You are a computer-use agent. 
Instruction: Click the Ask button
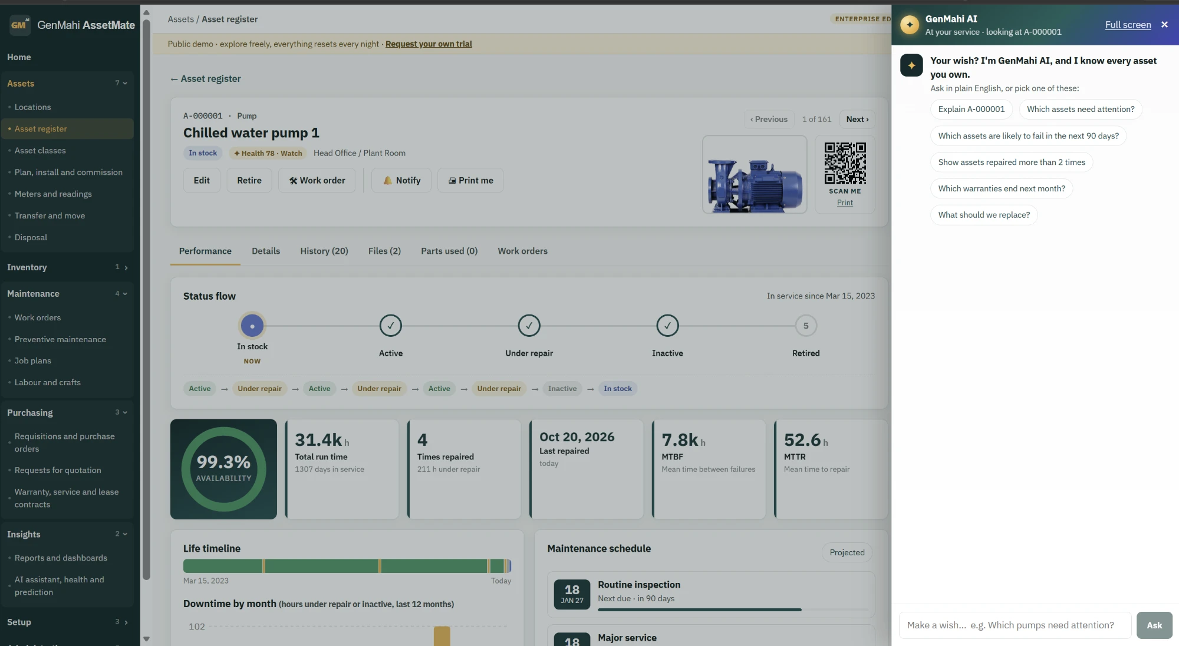click(1154, 625)
